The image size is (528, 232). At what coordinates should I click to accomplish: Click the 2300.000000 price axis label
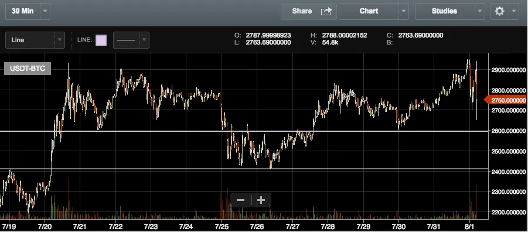coord(509,192)
